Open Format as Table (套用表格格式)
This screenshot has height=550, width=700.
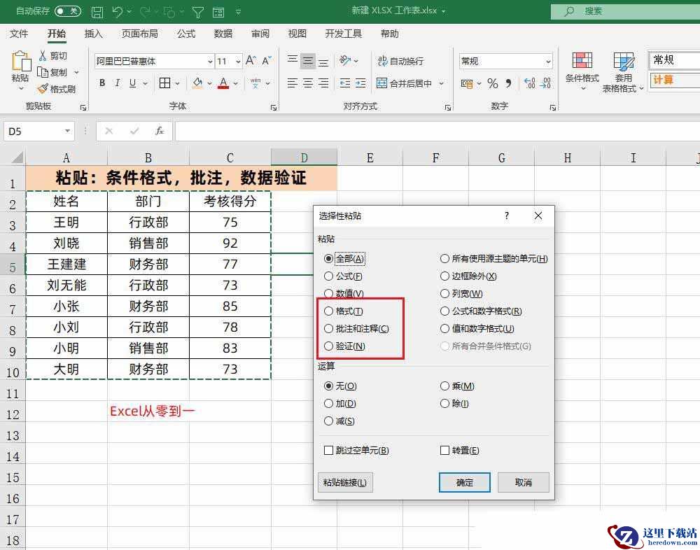tap(623, 71)
